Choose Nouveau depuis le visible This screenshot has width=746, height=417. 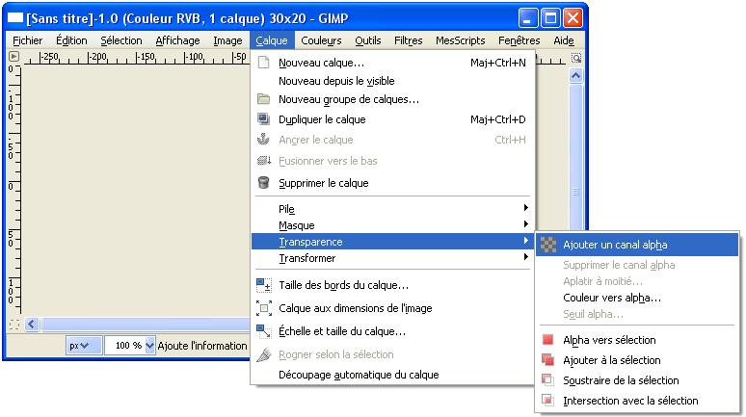click(392, 81)
